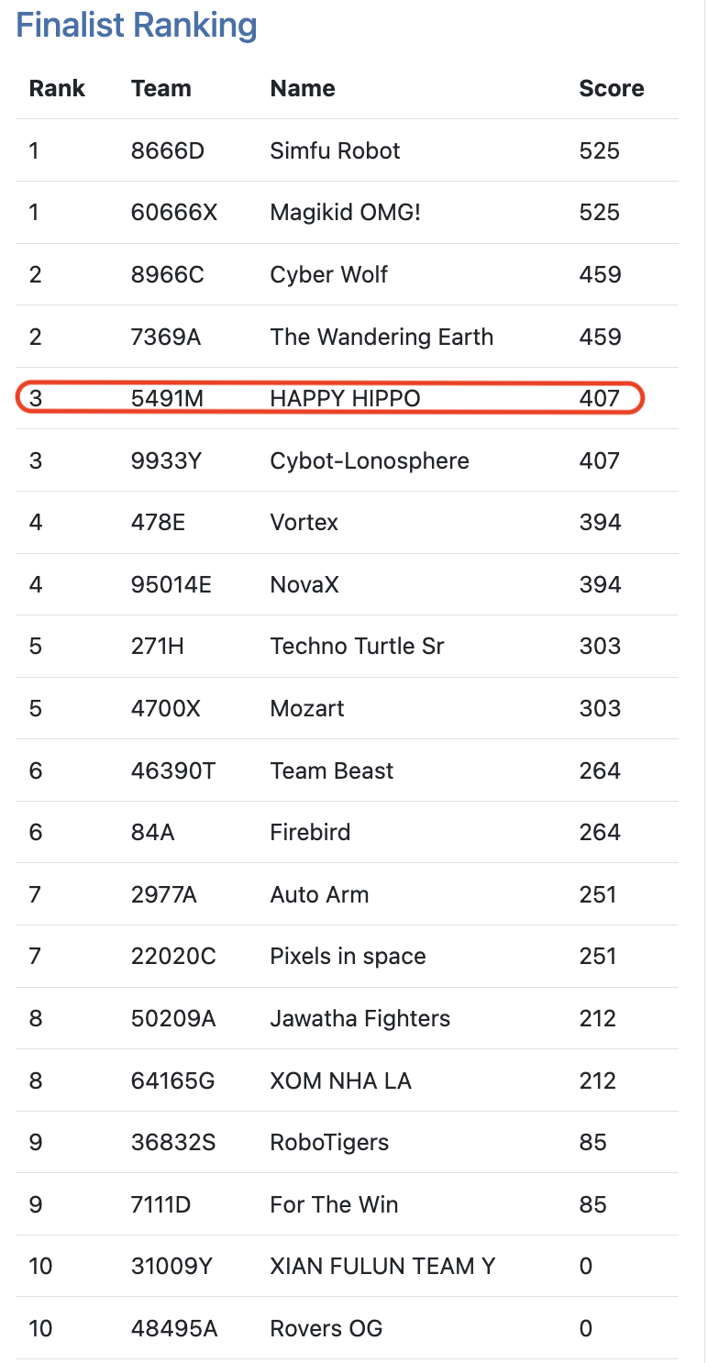708x1363 pixels.
Task: Select Pixels in space entry
Action: click(x=348, y=957)
